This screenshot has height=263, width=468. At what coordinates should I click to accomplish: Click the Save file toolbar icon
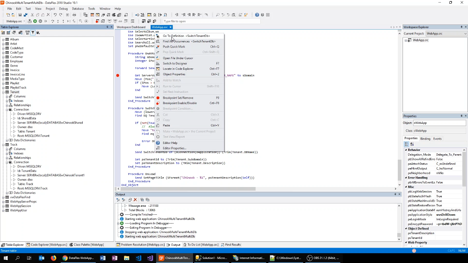[20, 15]
